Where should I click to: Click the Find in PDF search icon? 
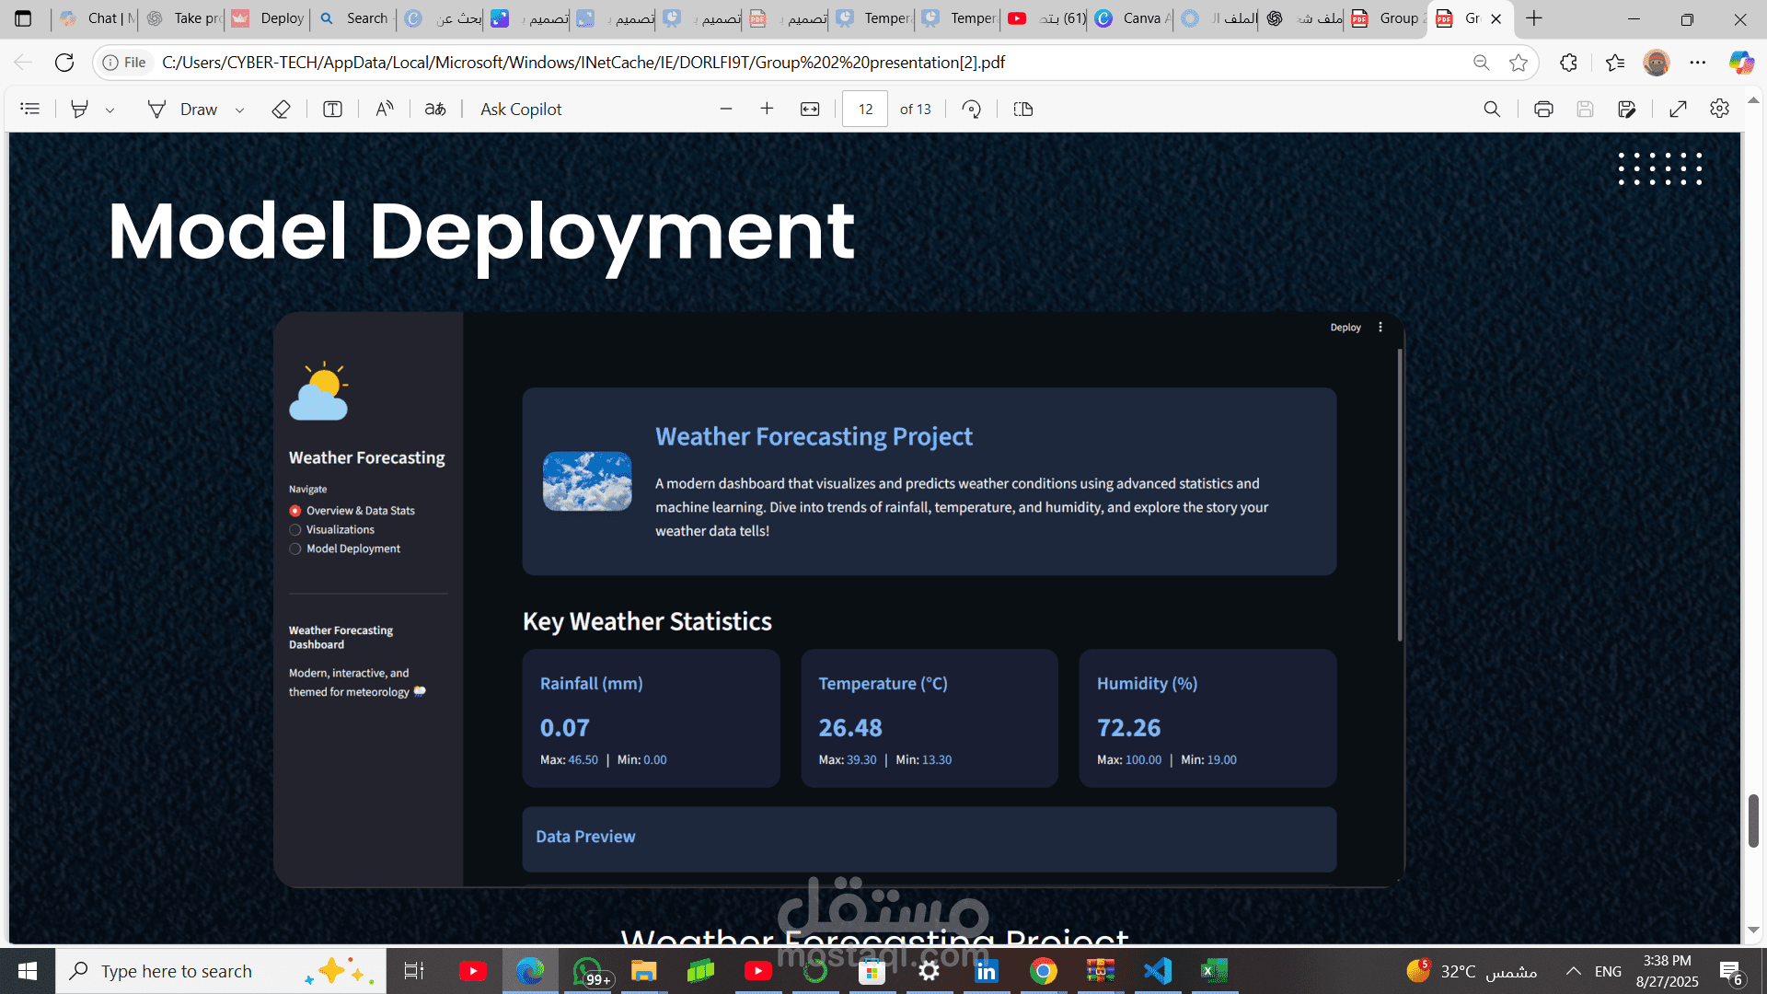[1492, 109]
